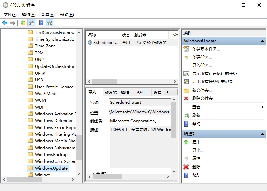Click the blue help icon in toolbar

41,23
